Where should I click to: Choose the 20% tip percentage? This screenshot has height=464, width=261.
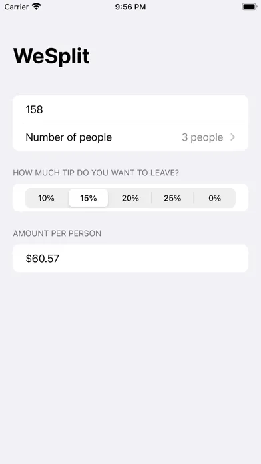coord(130,198)
